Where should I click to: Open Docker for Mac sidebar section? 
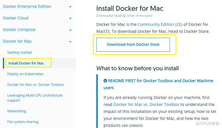(x=17, y=41)
